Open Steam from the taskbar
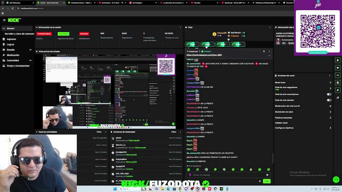Viewport: 342px width, 192px height. (197, 189)
